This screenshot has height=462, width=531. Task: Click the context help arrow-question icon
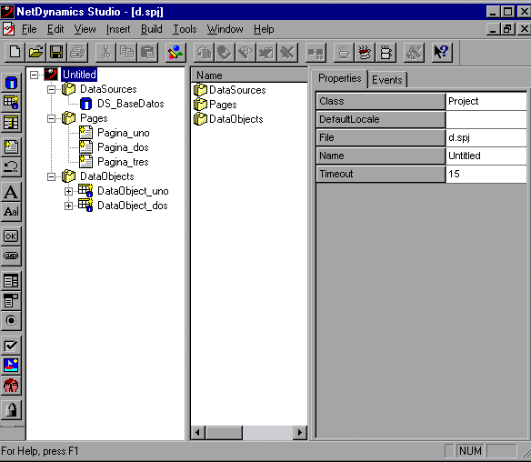tap(442, 53)
